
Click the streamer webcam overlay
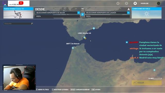pos(19,78)
